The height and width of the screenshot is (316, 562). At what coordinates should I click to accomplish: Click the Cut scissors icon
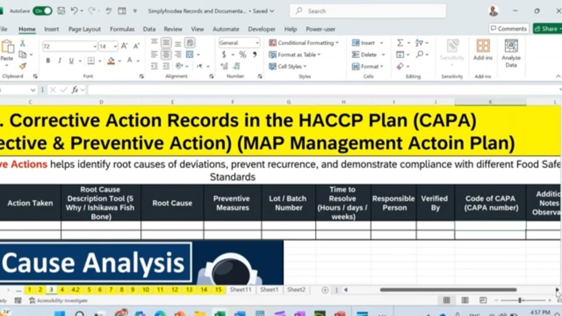tap(22, 43)
